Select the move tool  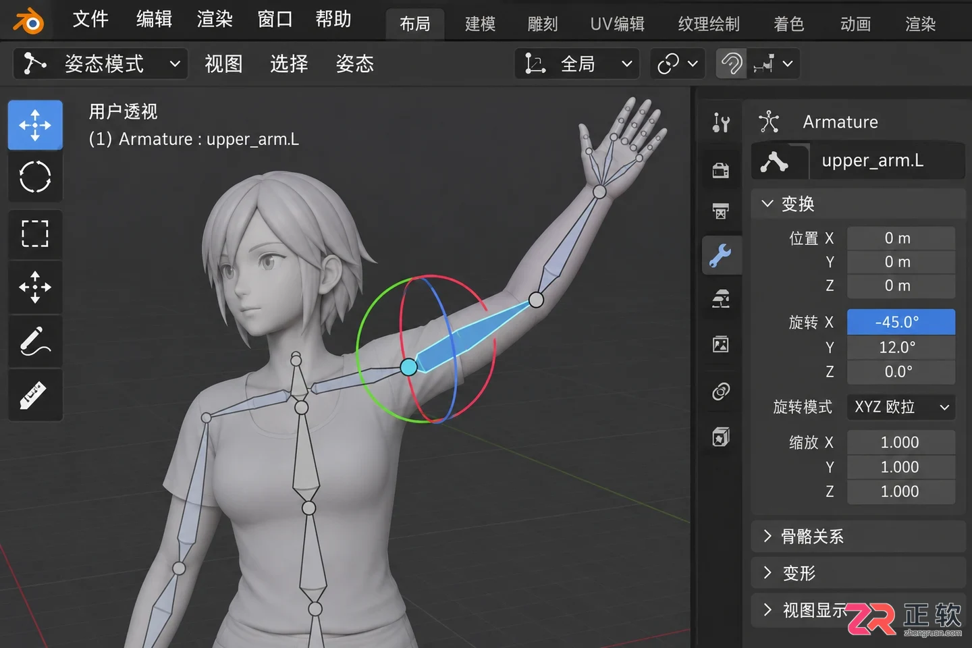[x=35, y=288]
